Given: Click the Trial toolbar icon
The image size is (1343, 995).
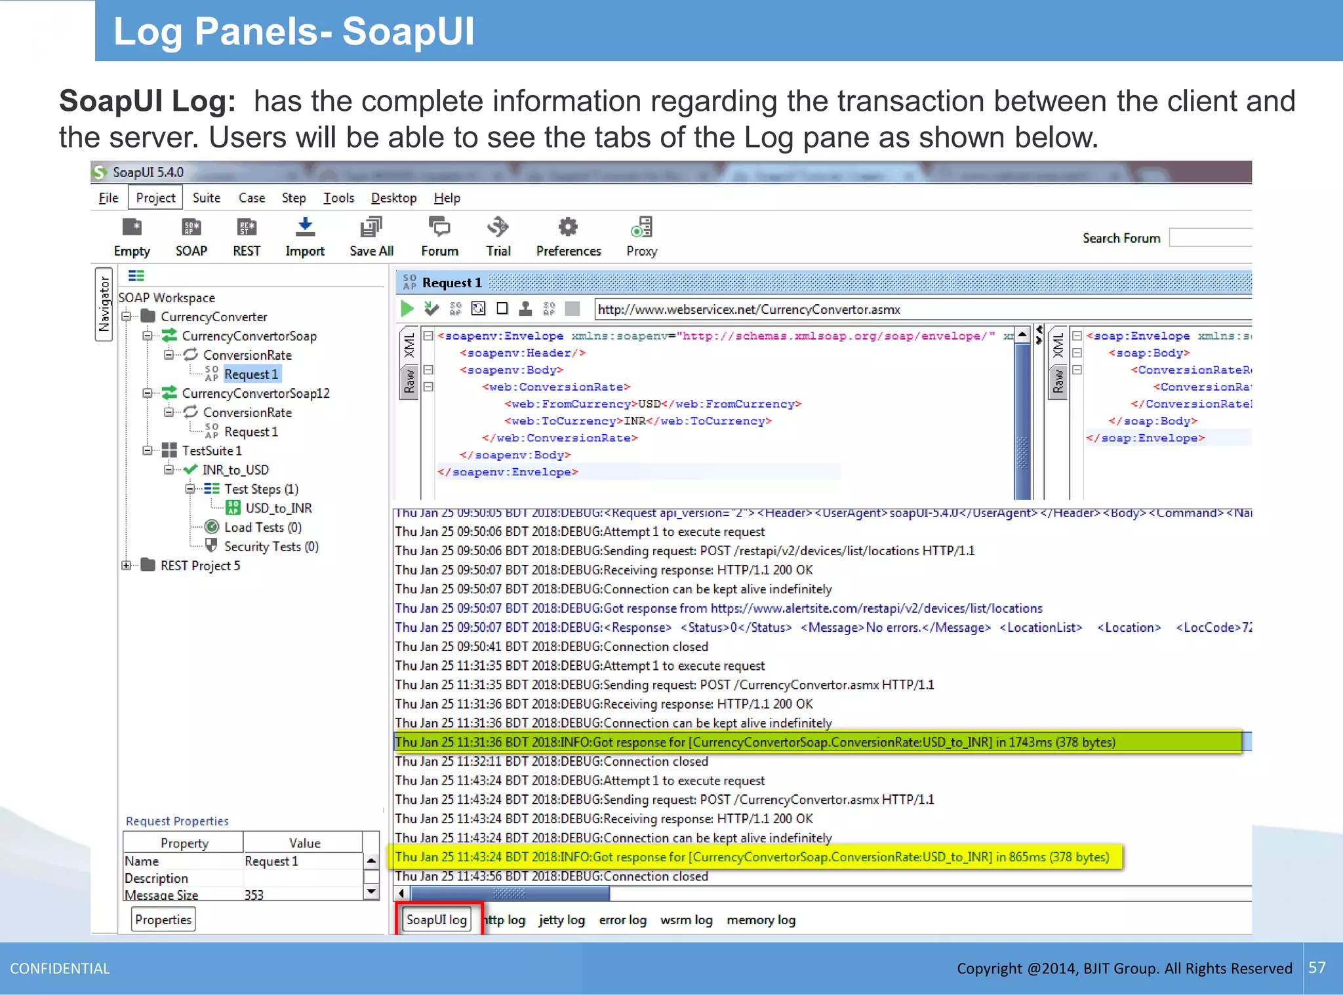Looking at the screenshot, I should click(498, 227).
